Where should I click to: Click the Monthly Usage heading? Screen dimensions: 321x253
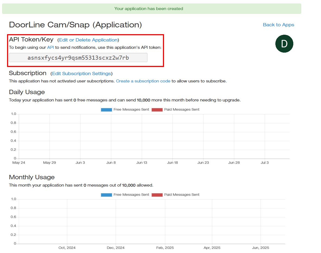coord(32,177)
